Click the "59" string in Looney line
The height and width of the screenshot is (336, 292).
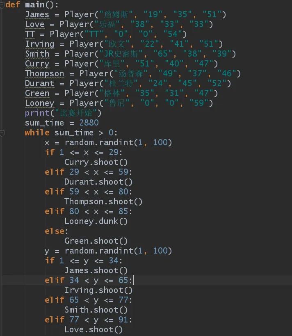pyautogui.click(x=199, y=103)
